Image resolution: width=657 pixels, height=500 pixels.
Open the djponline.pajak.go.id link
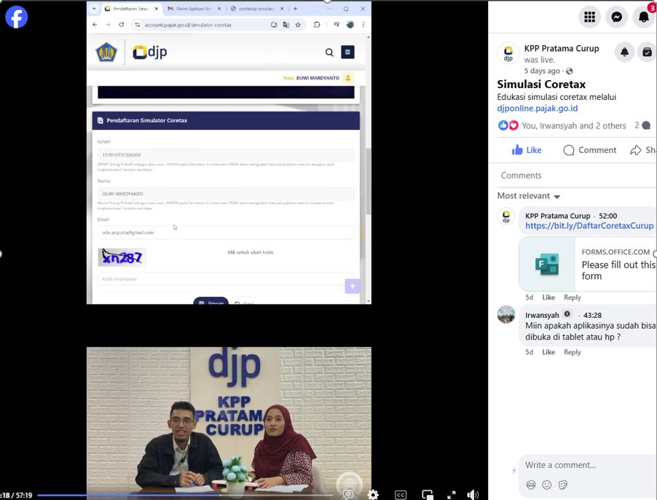537,109
